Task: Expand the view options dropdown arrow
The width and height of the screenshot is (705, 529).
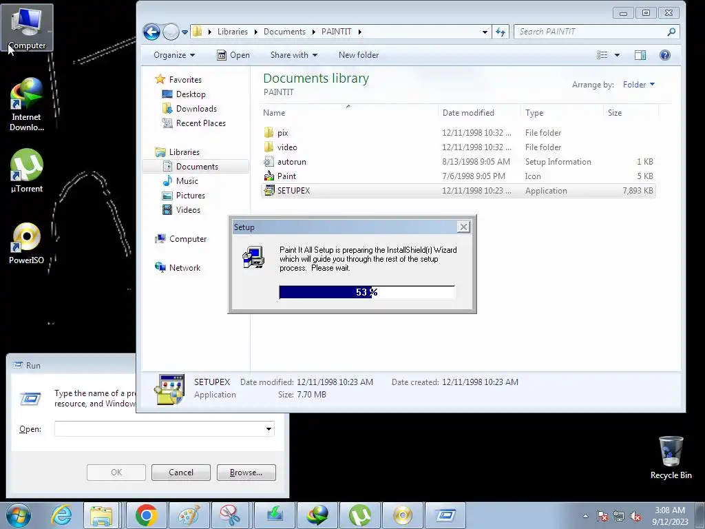Action: pyautogui.click(x=617, y=55)
